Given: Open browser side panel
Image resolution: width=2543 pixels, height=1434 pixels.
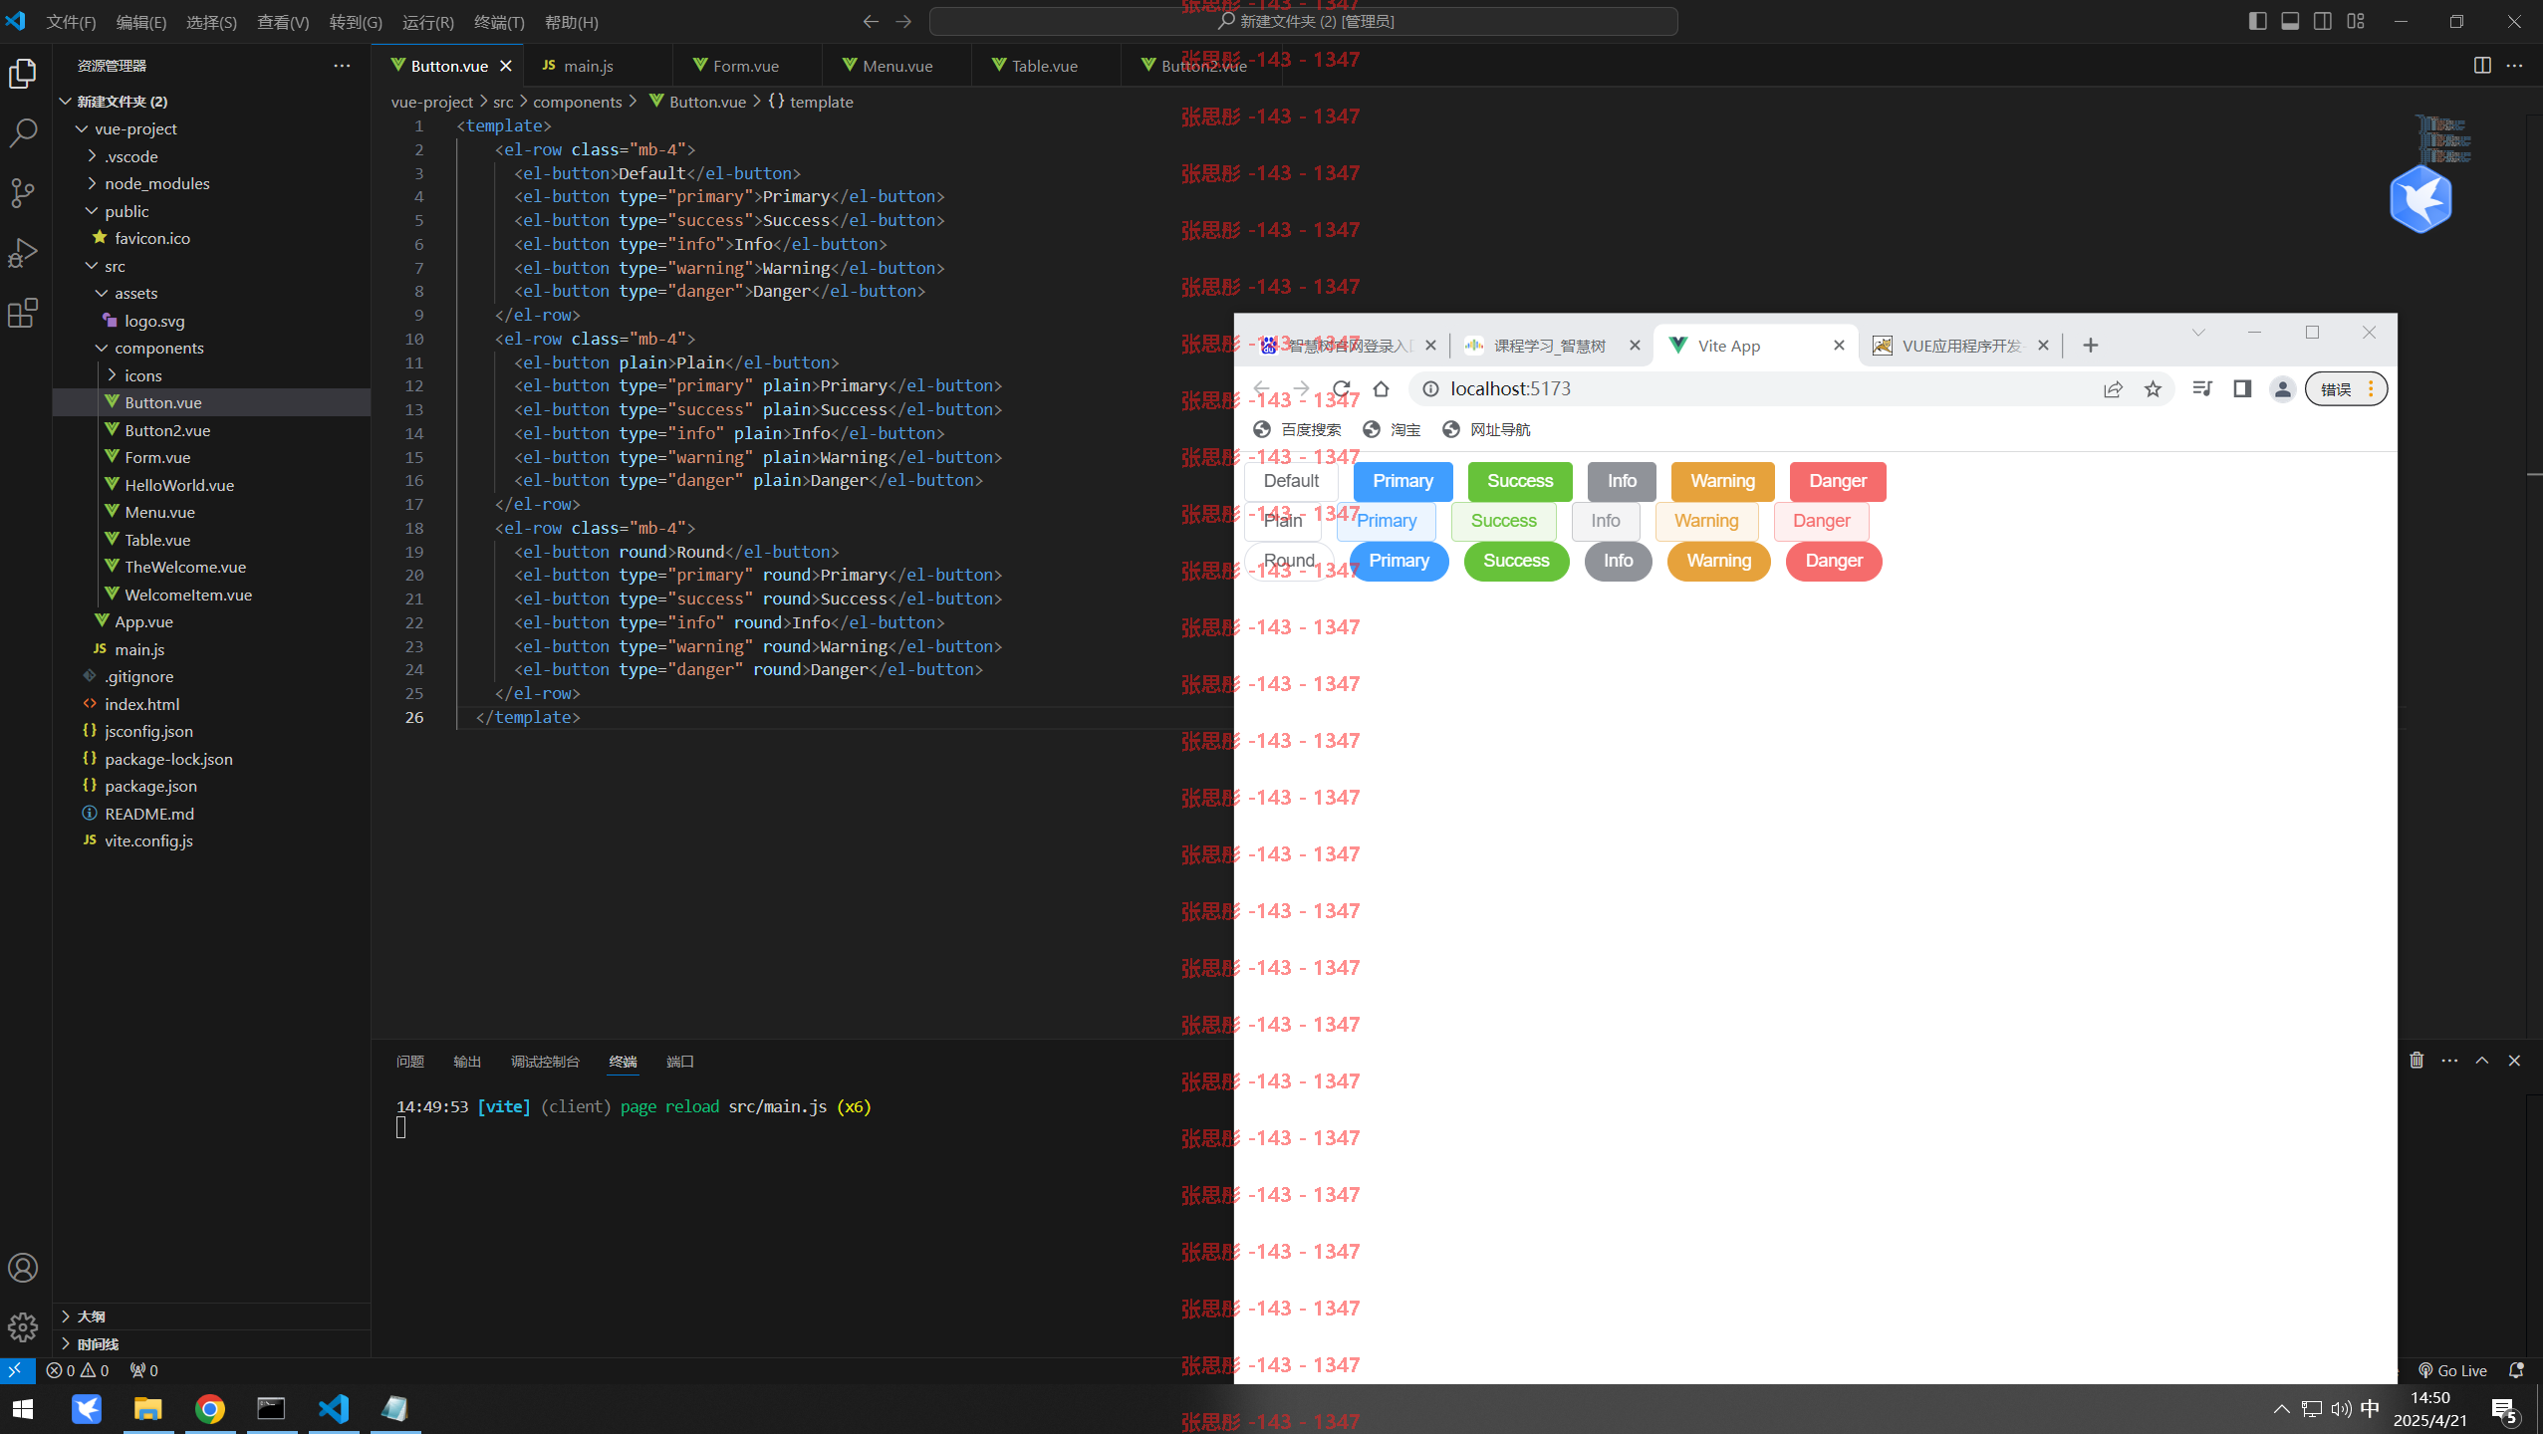Looking at the screenshot, I should point(2241,388).
